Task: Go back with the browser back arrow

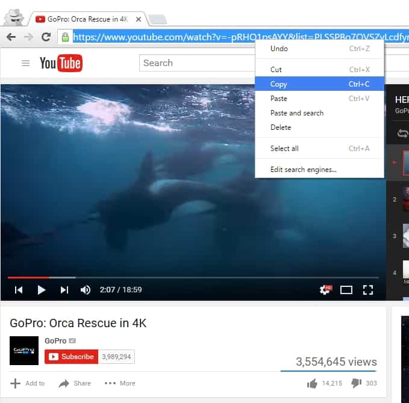Action: (11, 37)
